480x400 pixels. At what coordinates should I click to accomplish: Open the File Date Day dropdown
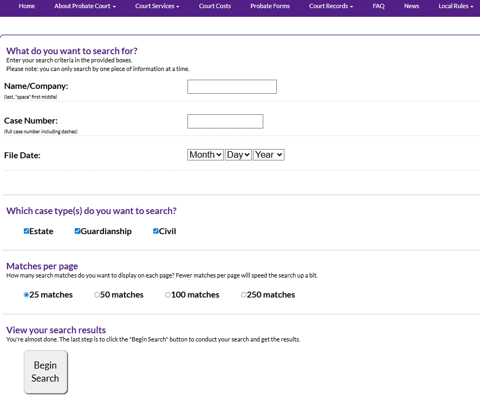pyautogui.click(x=238, y=155)
